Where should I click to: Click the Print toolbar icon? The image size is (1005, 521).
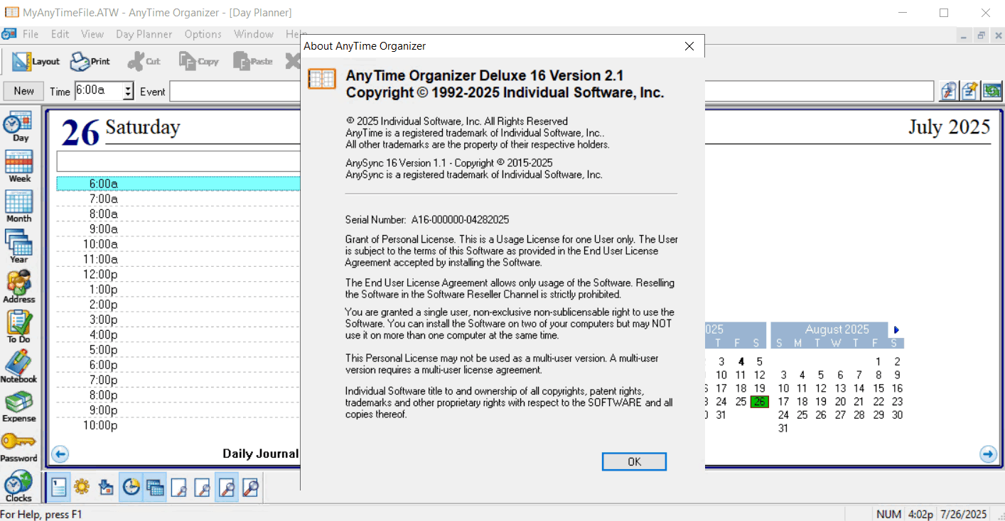point(90,62)
